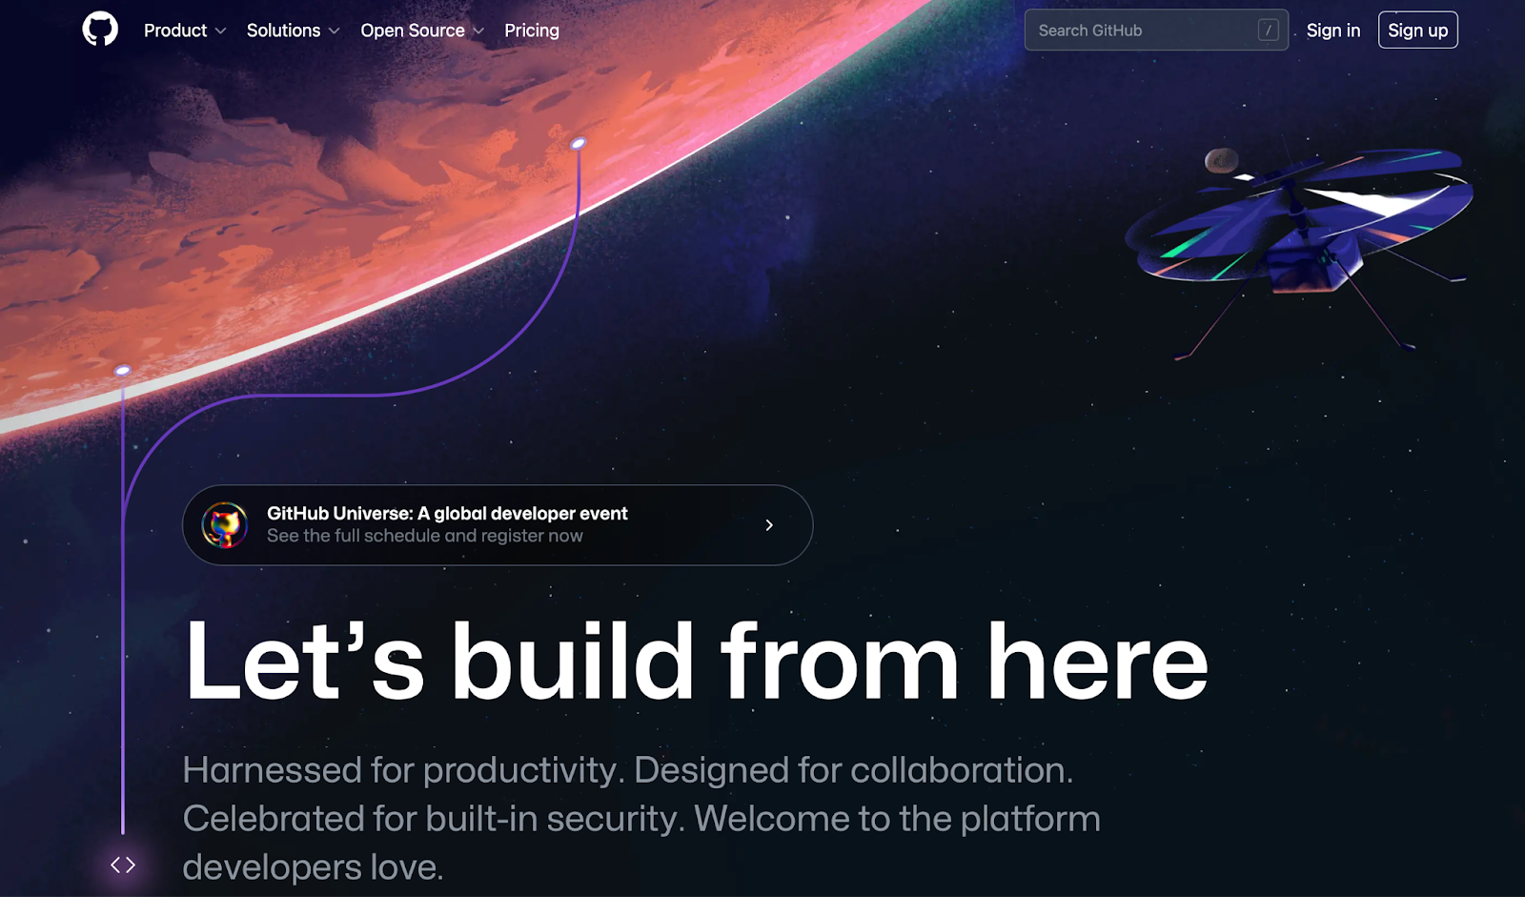Click the glowing dot atop the curved line

tap(578, 144)
